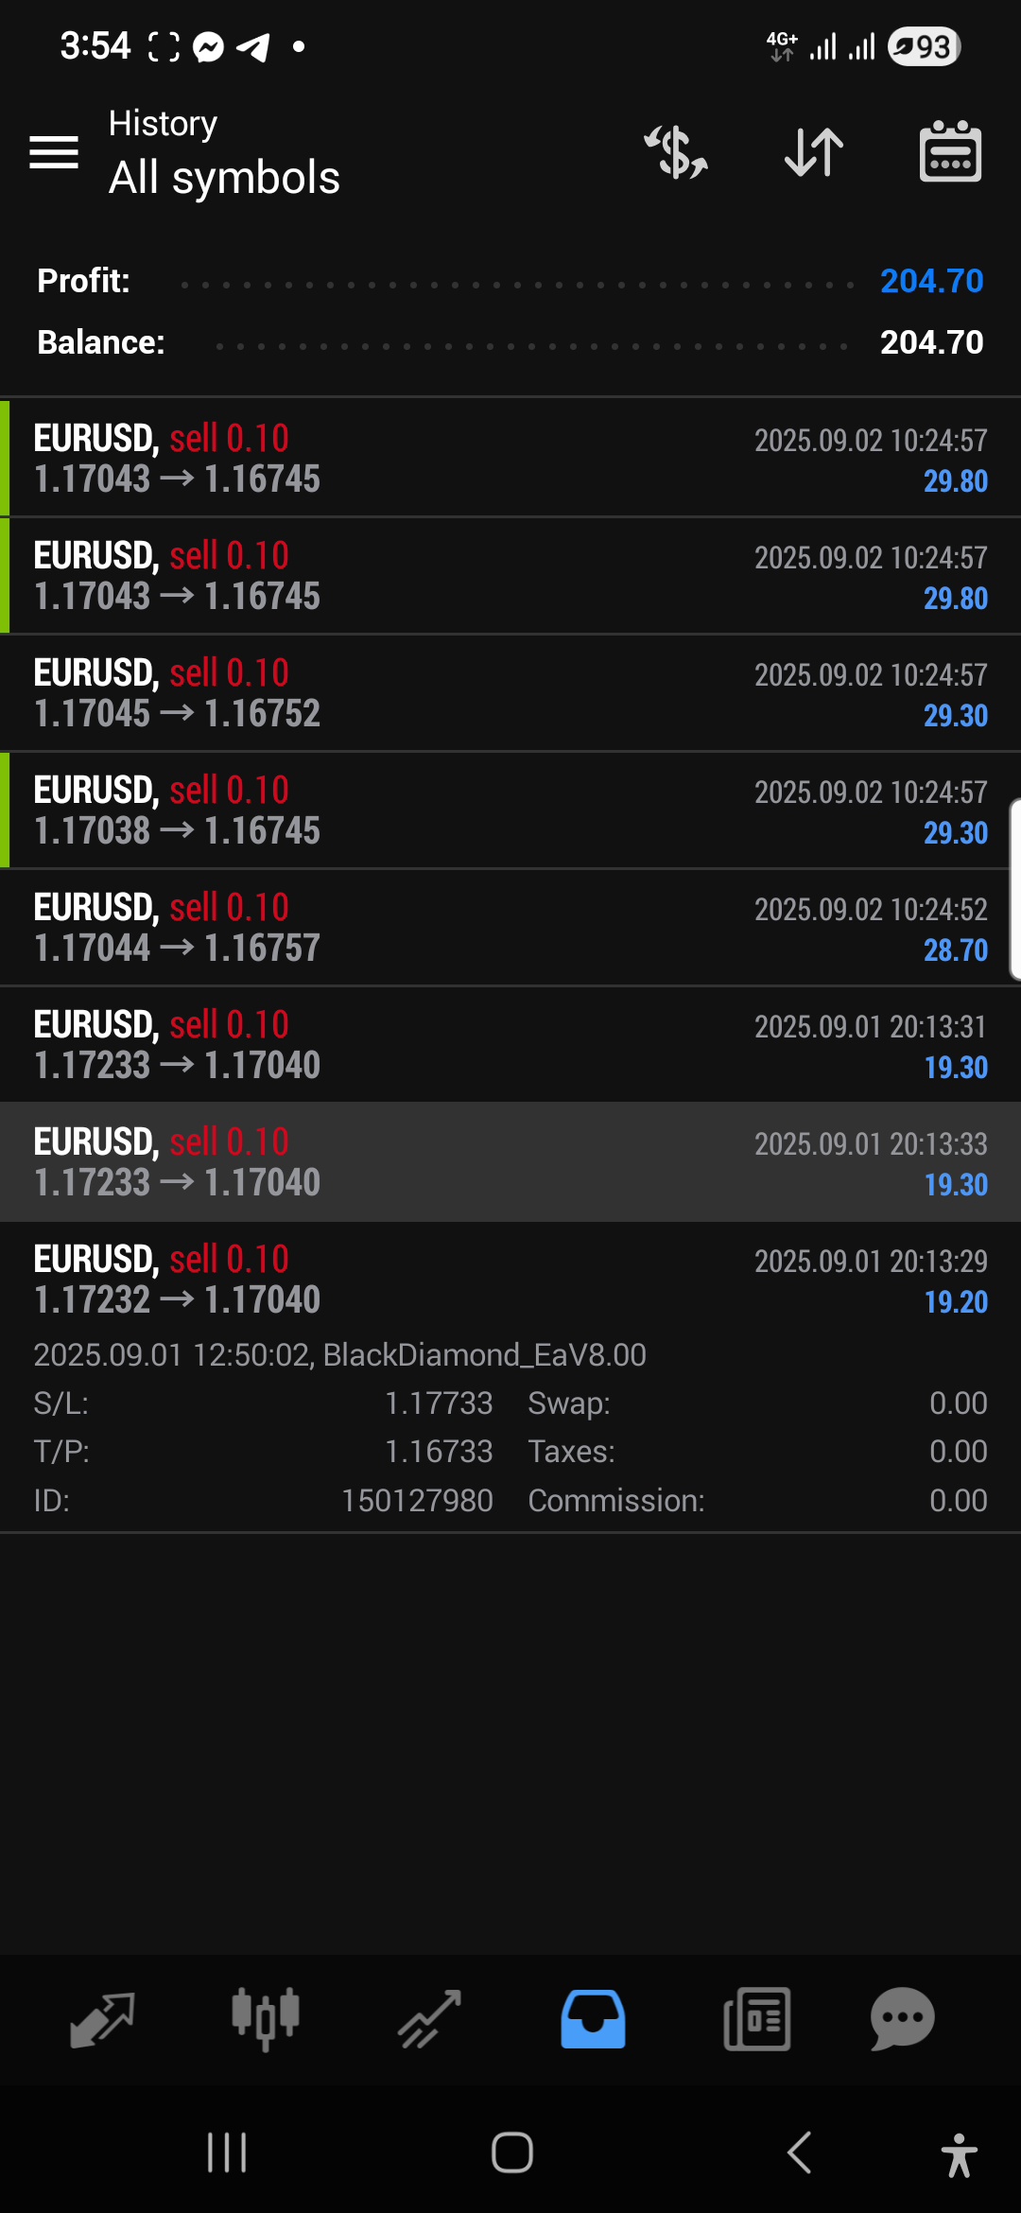Switch to the Quotes tab
The image size is (1021, 2213).
pyautogui.click(x=102, y=2019)
